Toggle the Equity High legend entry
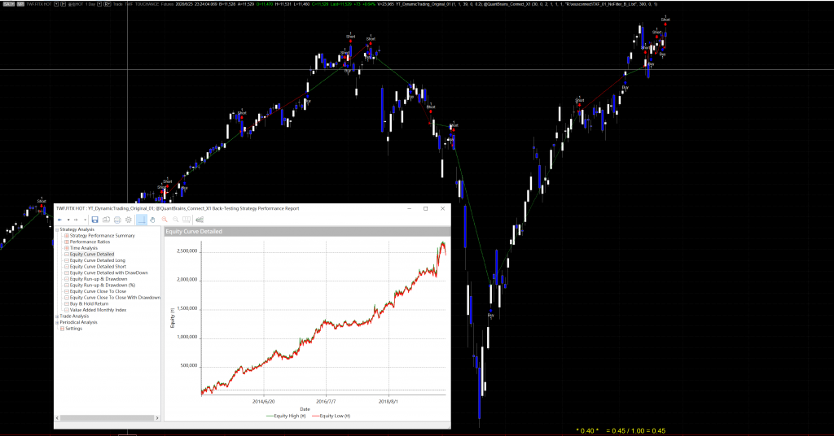Screen dimensions: 834x436 (282, 416)
